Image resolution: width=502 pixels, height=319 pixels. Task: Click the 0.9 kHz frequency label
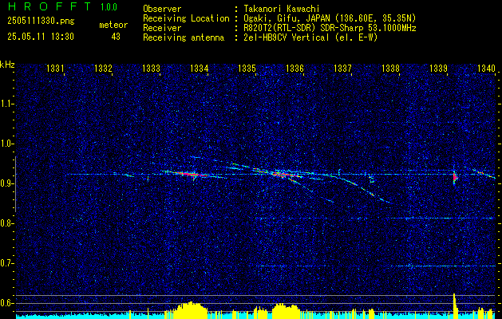pos(7,183)
